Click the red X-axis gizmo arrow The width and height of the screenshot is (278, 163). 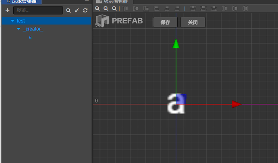pyautogui.click(x=237, y=104)
